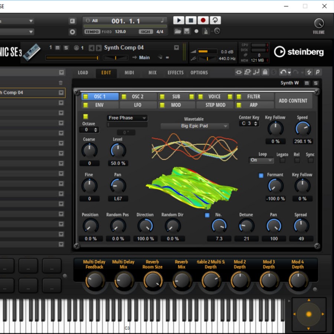Open the STEP MOD section
This screenshot has height=334, width=334.
(x=215, y=105)
